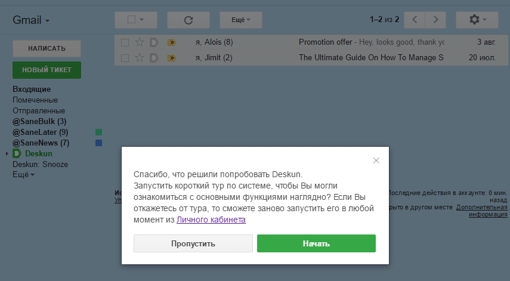Open the @SaneBulk label
Image resolution: width=510 pixels, height=281 pixels.
point(39,121)
